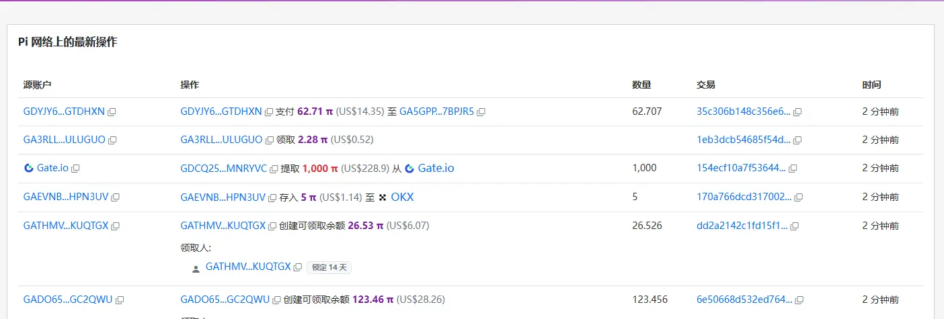The width and height of the screenshot is (944, 319).
Task: Click heading Pi 网络上的最新操作
Action: (67, 42)
